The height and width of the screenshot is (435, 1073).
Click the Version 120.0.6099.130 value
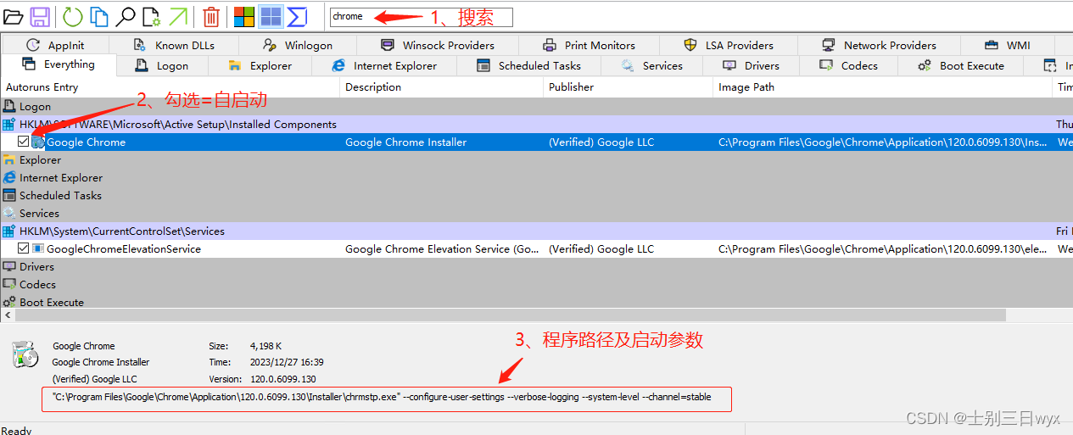[282, 379]
